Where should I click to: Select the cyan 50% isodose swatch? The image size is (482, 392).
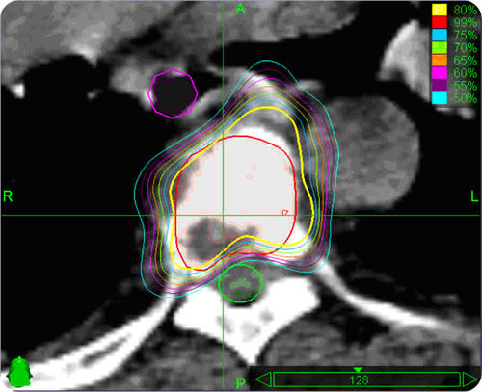pos(440,98)
